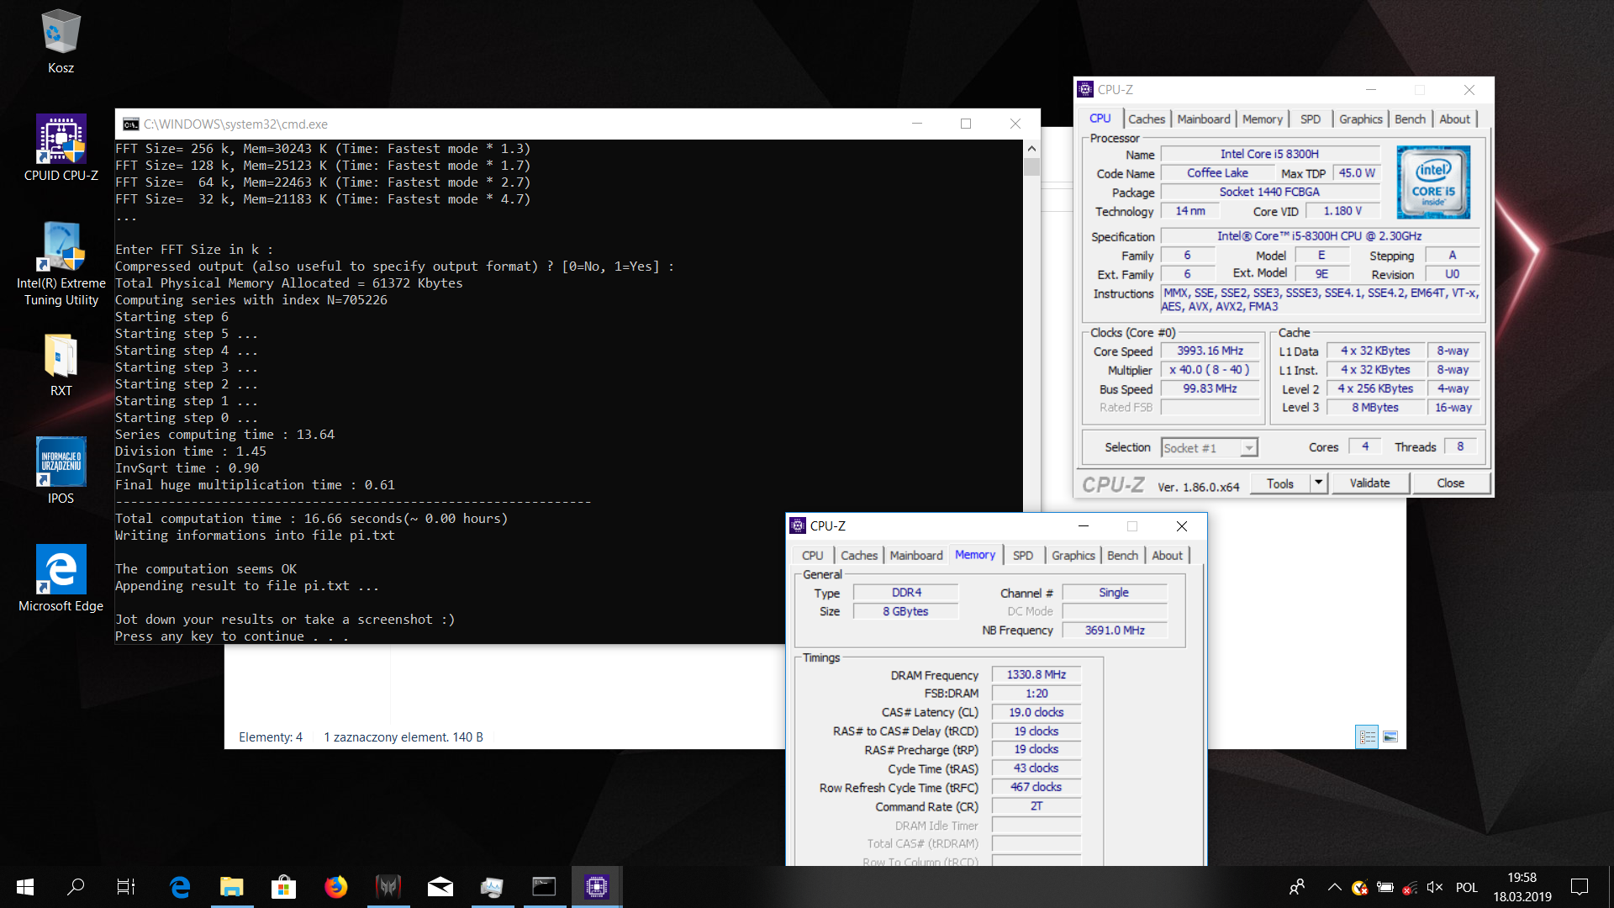Click the DRAM Frequency 1330.8 MHz value
The image size is (1614, 908).
coord(1036,675)
